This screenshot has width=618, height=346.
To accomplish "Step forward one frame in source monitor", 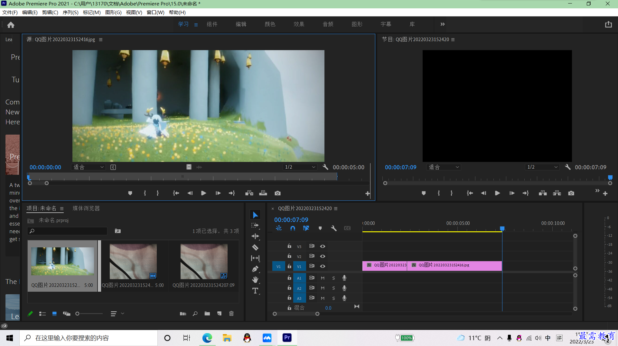I will click(x=218, y=193).
